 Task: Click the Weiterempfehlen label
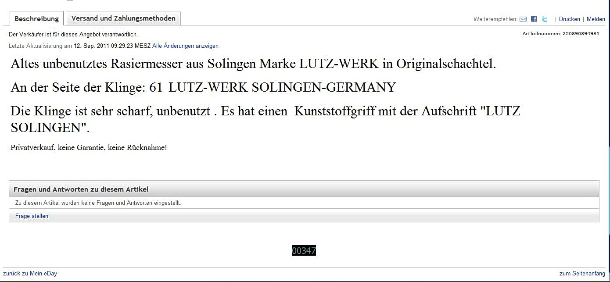495,19
